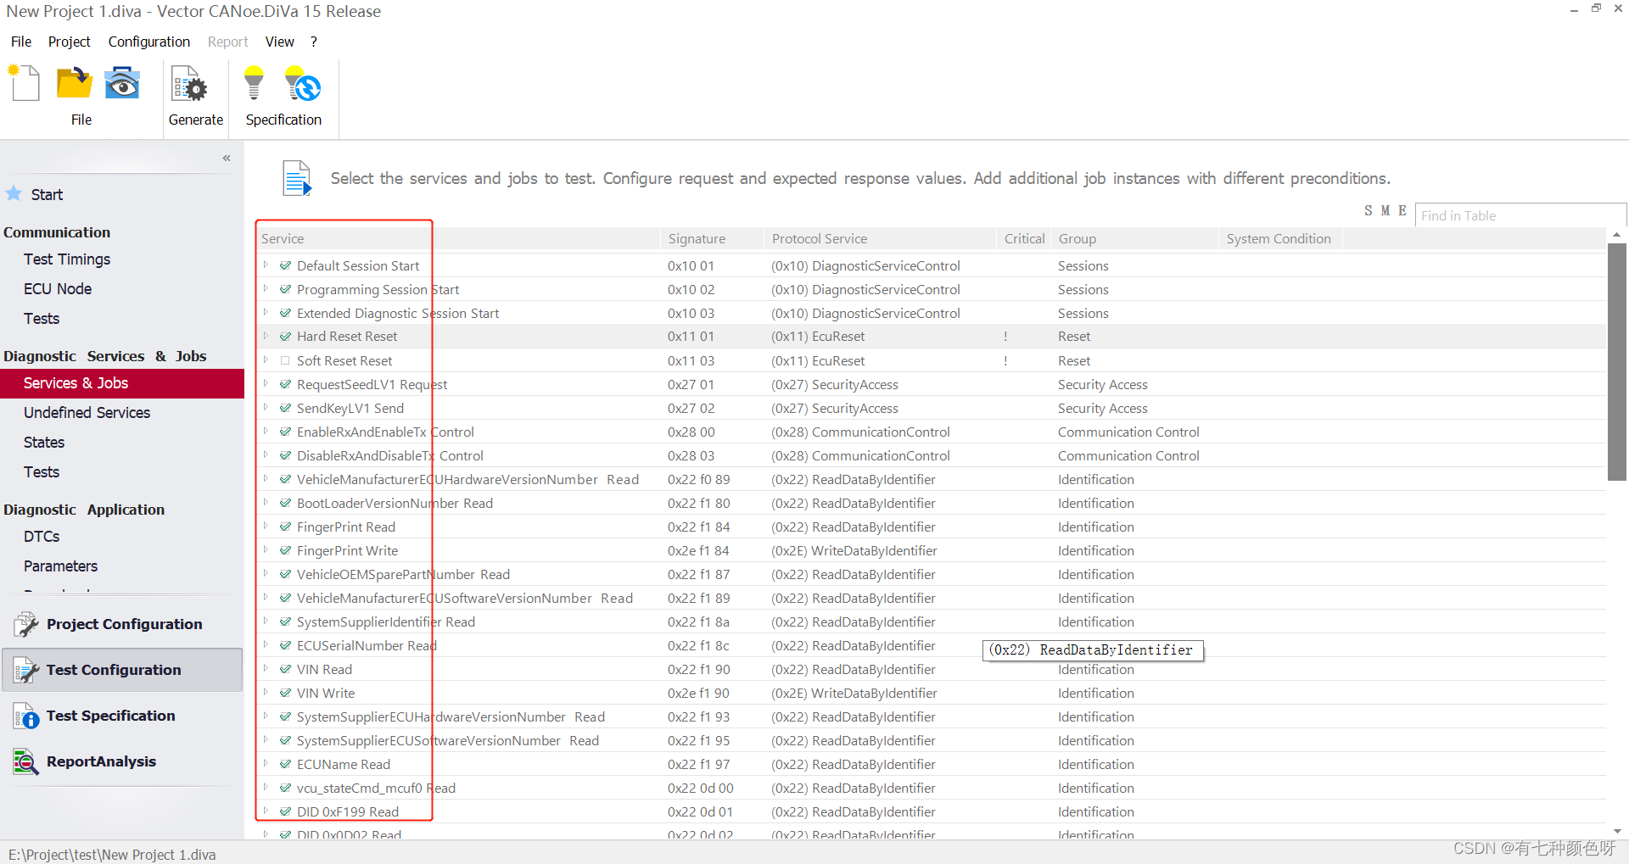The width and height of the screenshot is (1629, 864).
Task: Collapse the sidebar with double chevron
Action: coord(227,158)
